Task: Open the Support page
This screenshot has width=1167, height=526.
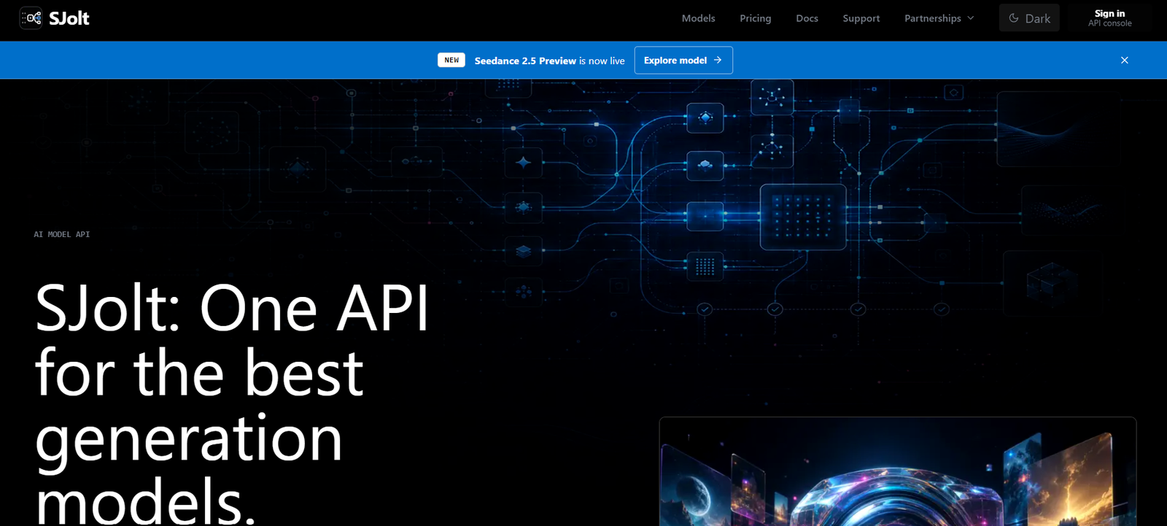Action: pos(861,18)
